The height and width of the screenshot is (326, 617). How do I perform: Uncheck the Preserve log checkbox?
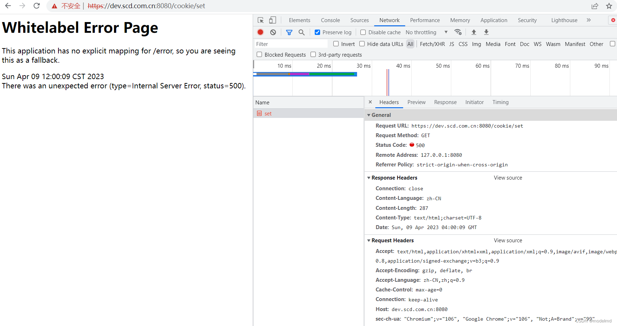pyautogui.click(x=317, y=32)
